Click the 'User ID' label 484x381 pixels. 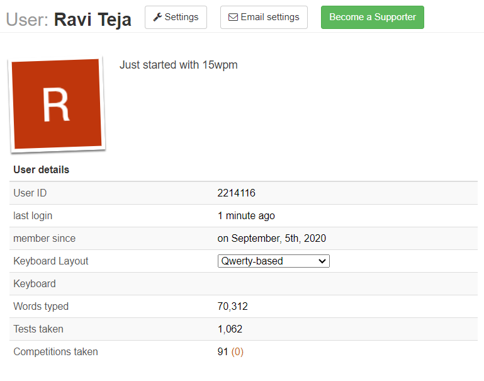(30, 193)
